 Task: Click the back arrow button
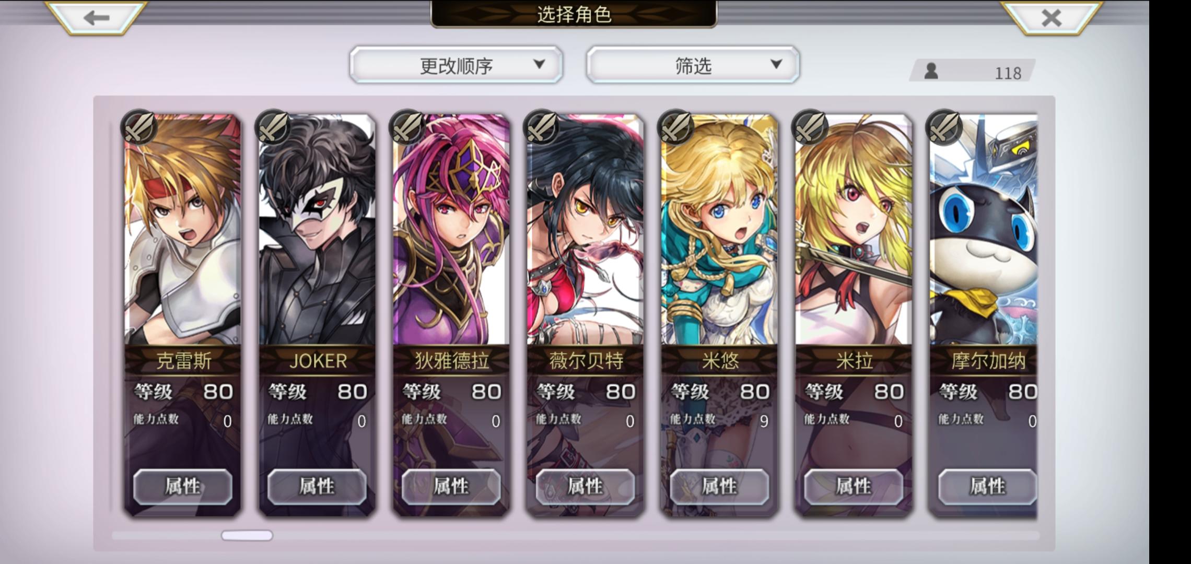pyautogui.click(x=96, y=17)
